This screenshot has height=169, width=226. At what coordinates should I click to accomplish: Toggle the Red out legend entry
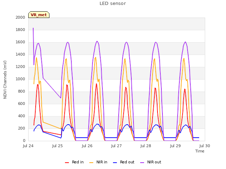pyautogui.click(x=124, y=162)
